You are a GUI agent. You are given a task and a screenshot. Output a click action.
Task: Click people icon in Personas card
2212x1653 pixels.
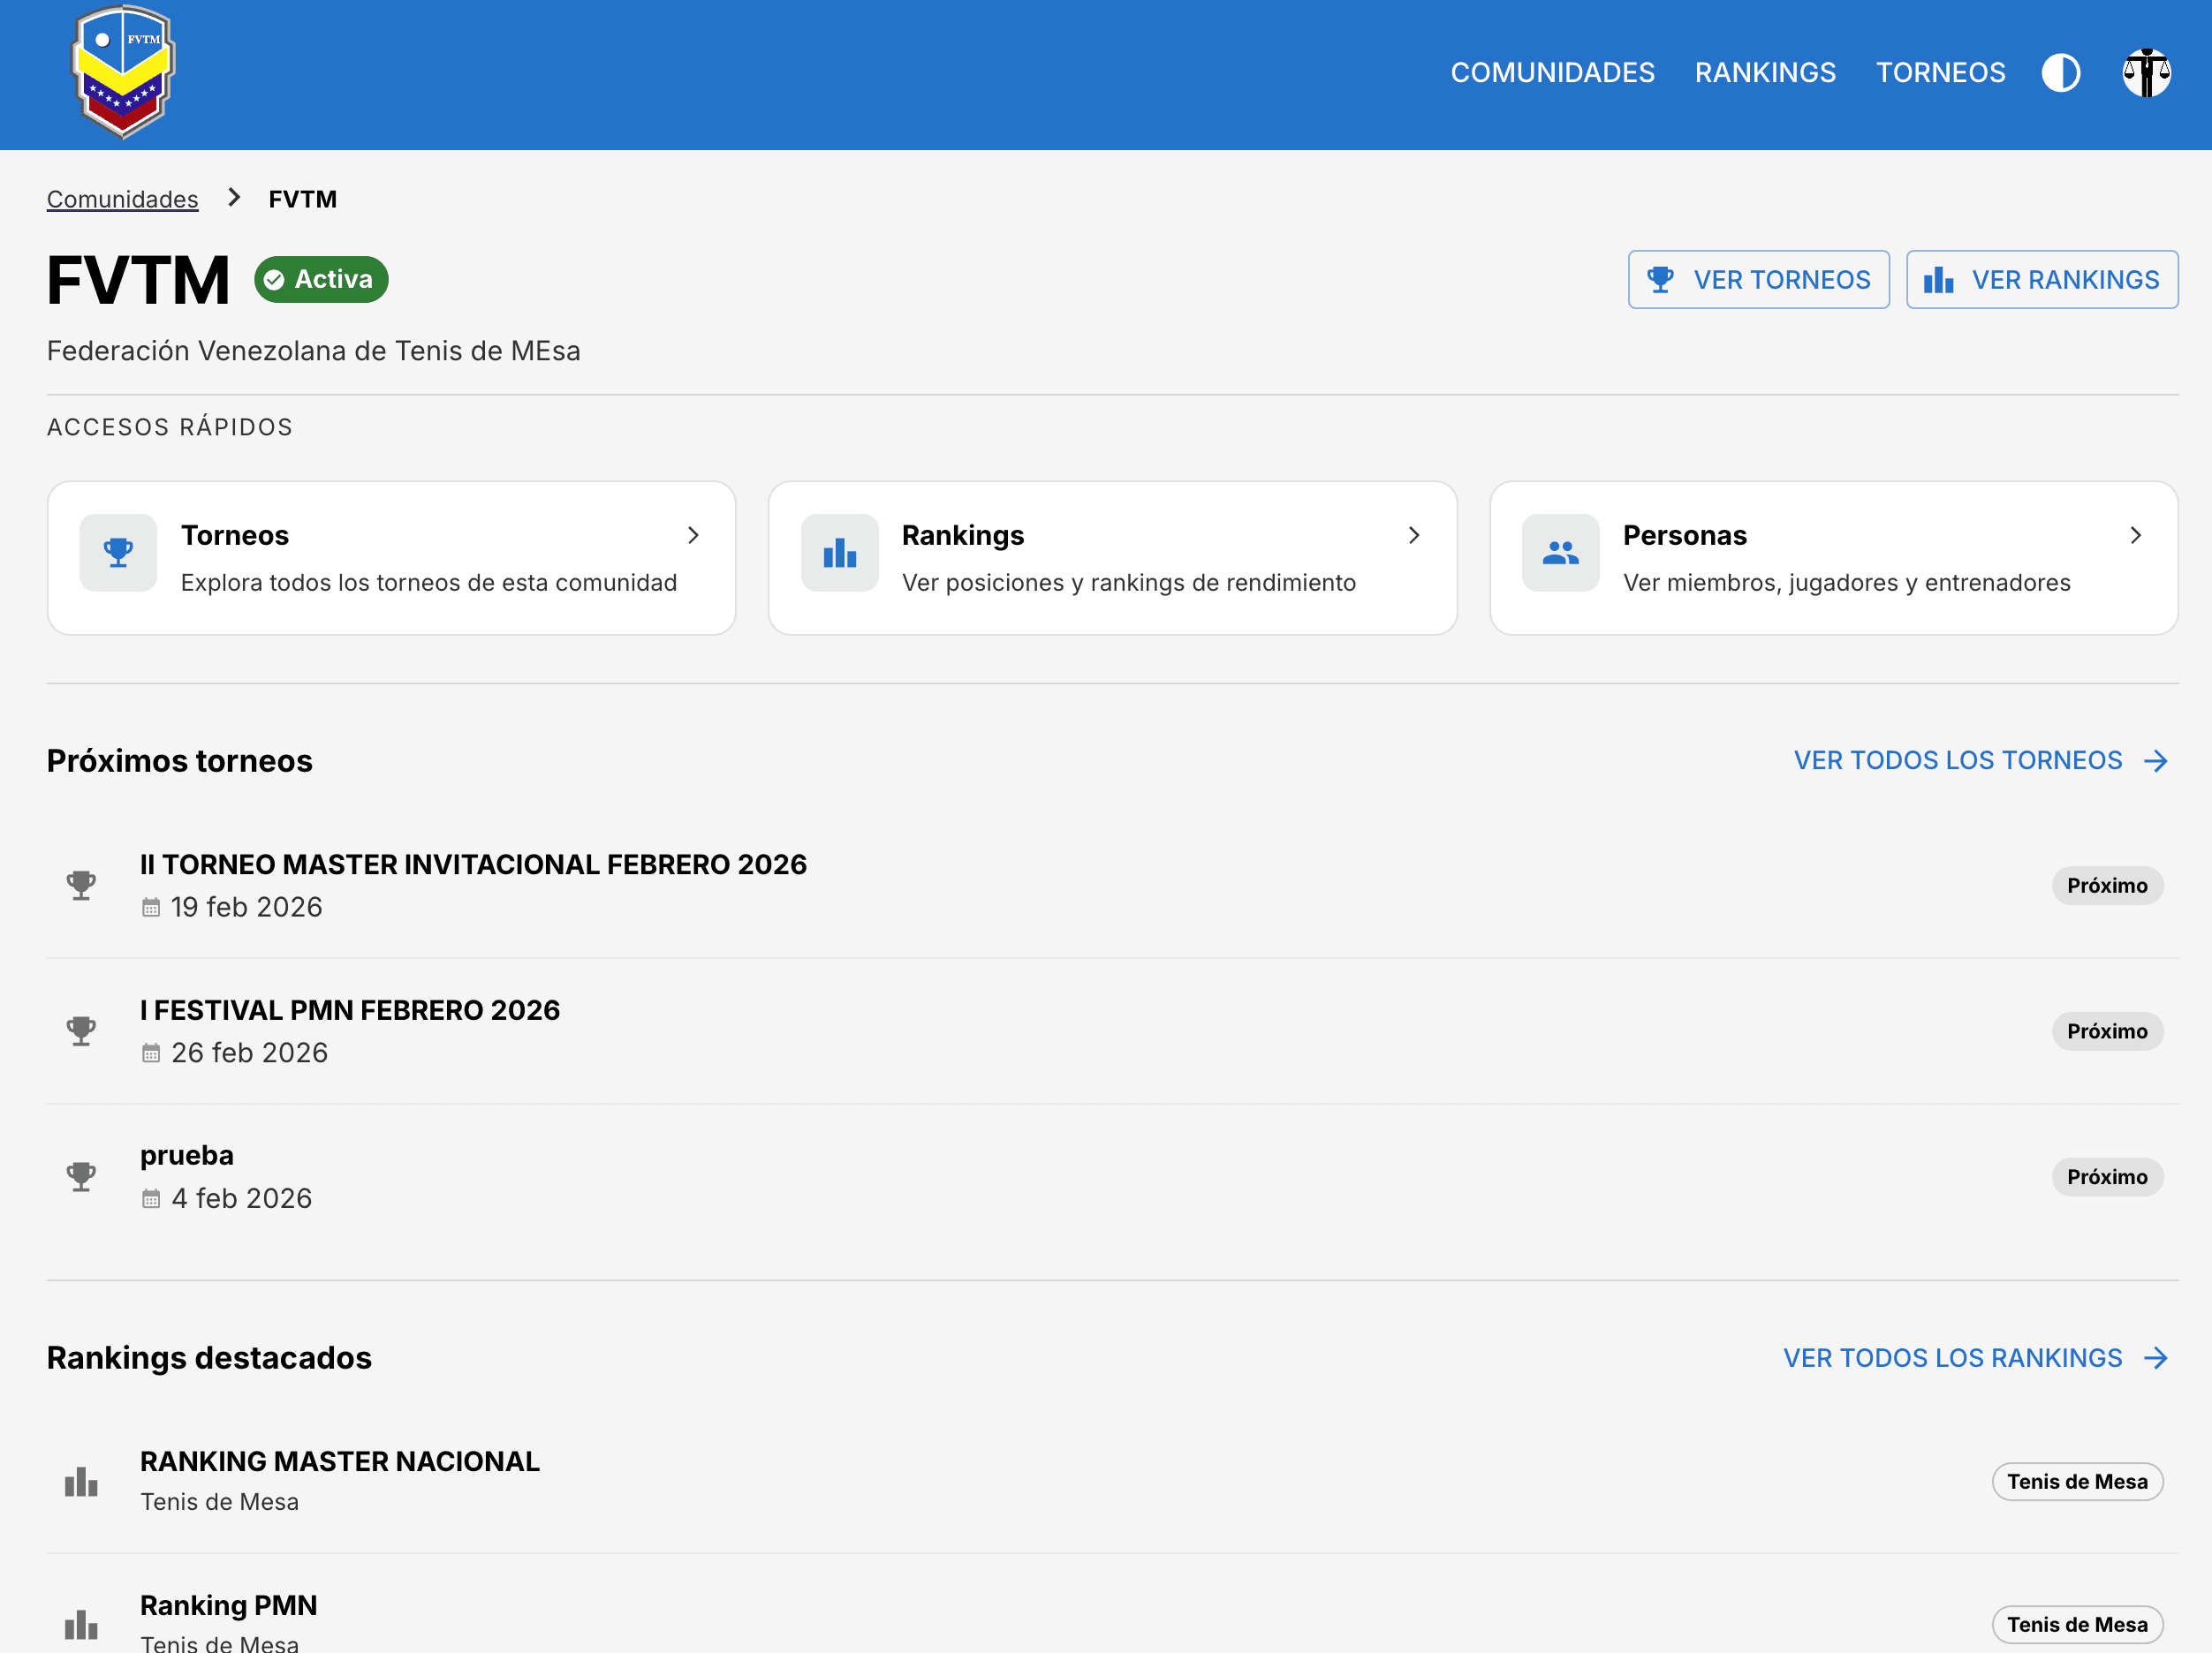[1560, 553]
